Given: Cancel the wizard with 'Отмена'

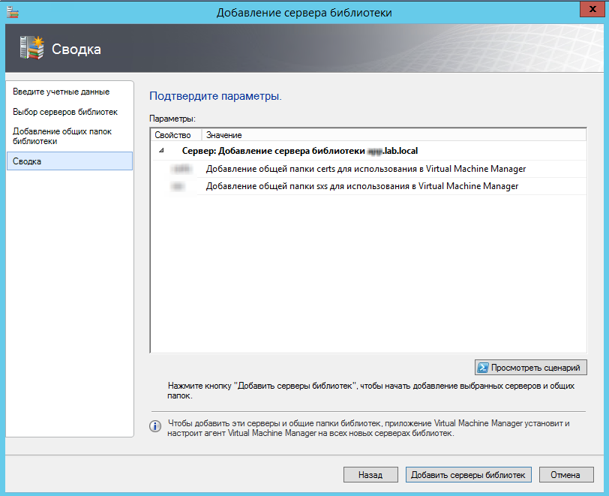Looking at the screenshot, I should click(565, 475).
